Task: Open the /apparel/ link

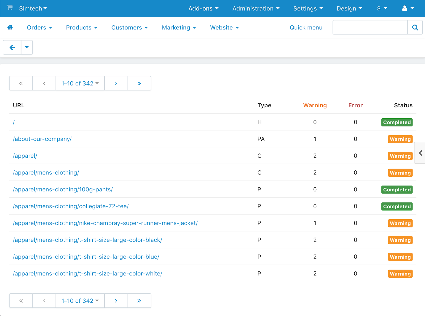Action: pos(25,156)
